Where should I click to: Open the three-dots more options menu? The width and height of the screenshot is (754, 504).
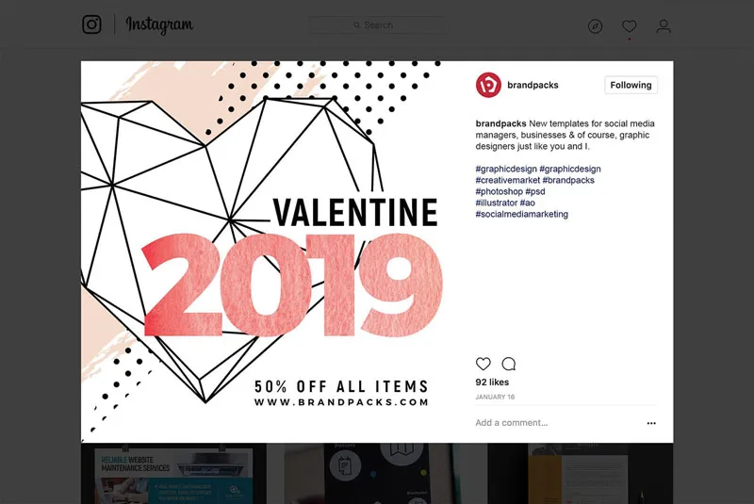pos(650,424)
